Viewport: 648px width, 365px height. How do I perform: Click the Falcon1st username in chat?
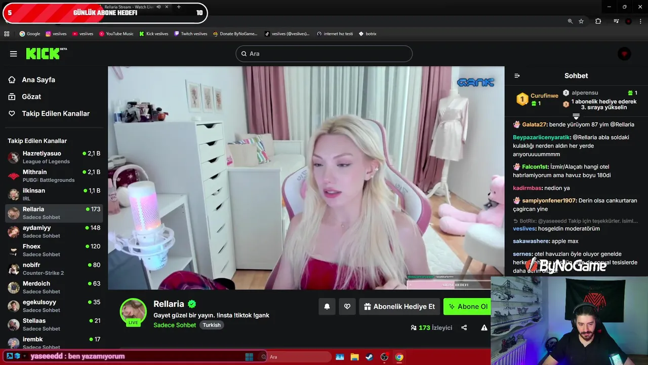point(535,167)
